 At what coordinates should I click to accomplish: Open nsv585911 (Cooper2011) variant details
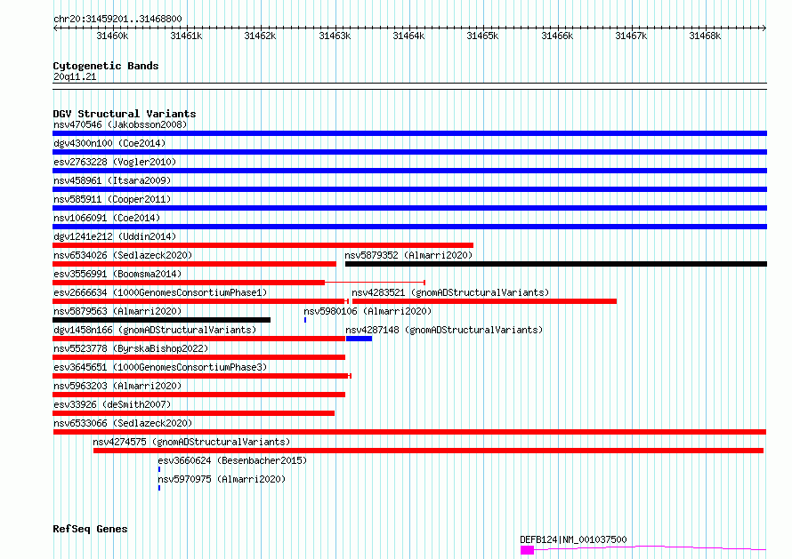(x=112, y=199)
